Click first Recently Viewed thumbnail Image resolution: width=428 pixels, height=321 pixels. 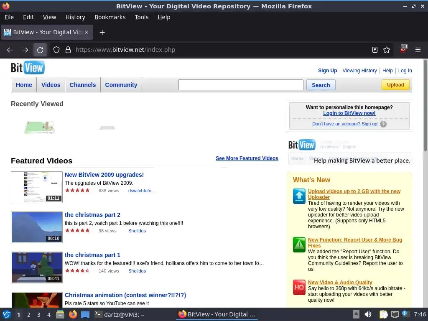coord(40,128)
